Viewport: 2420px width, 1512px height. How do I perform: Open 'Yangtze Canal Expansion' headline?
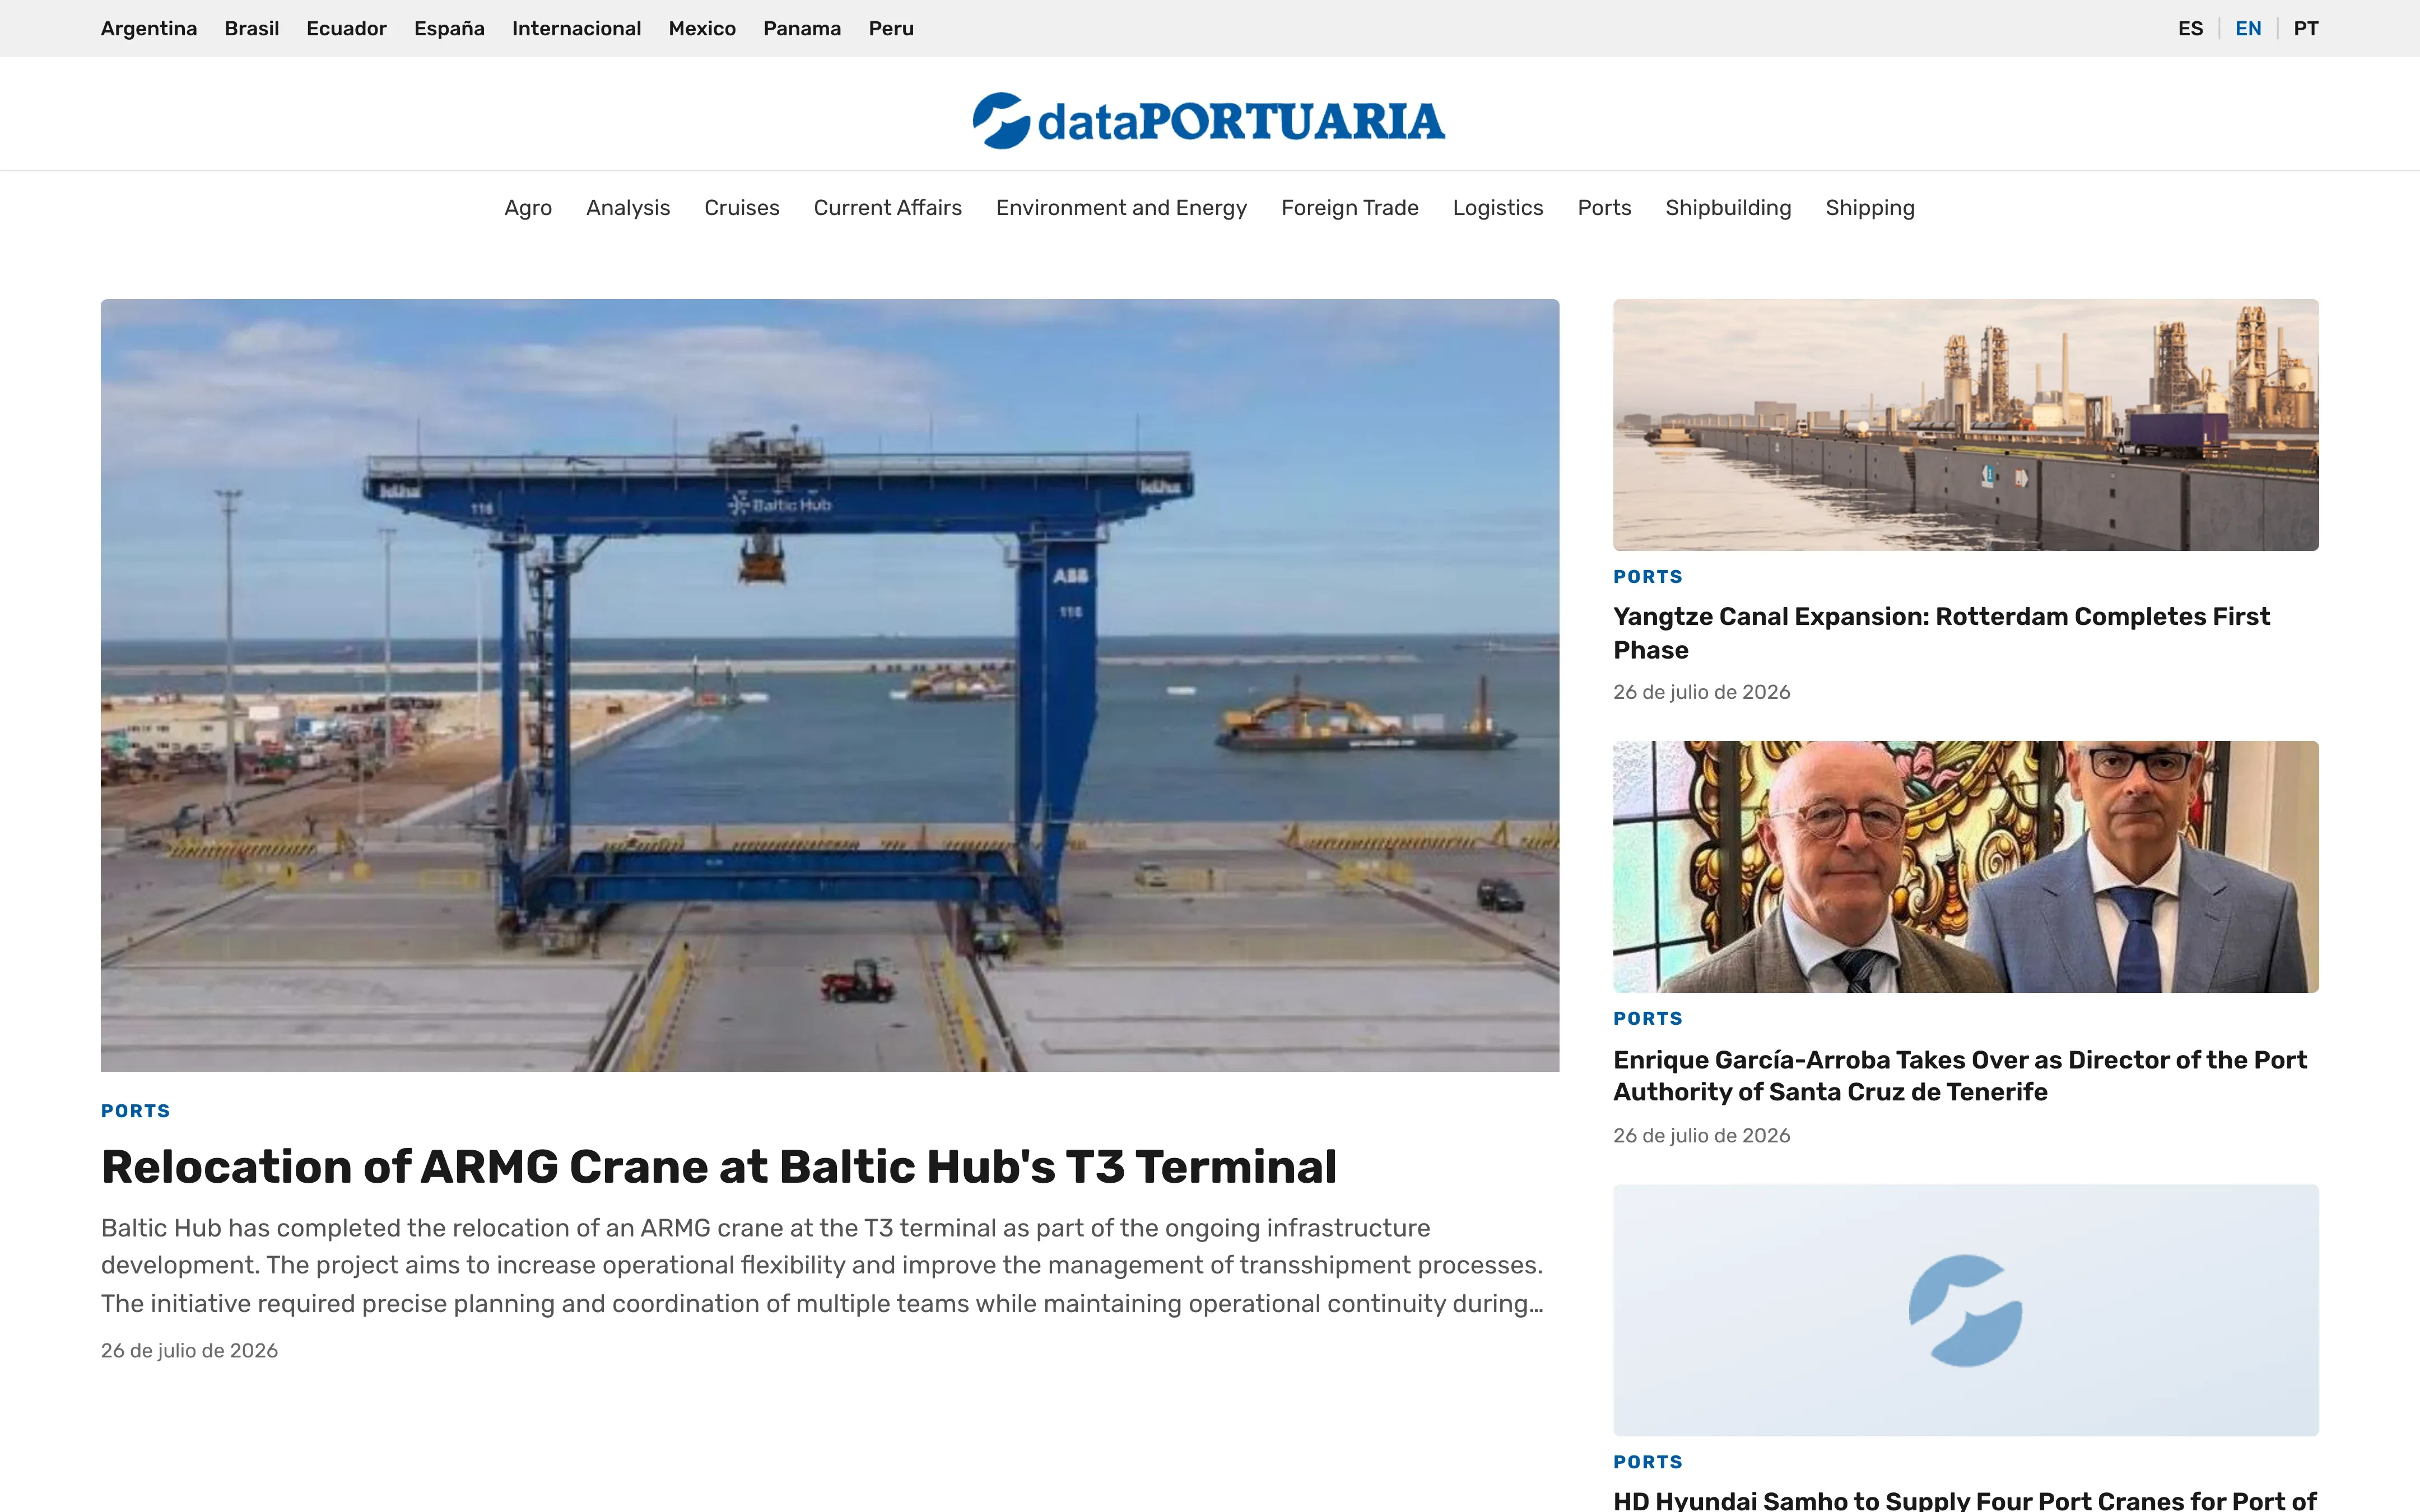coord(1941,633)
